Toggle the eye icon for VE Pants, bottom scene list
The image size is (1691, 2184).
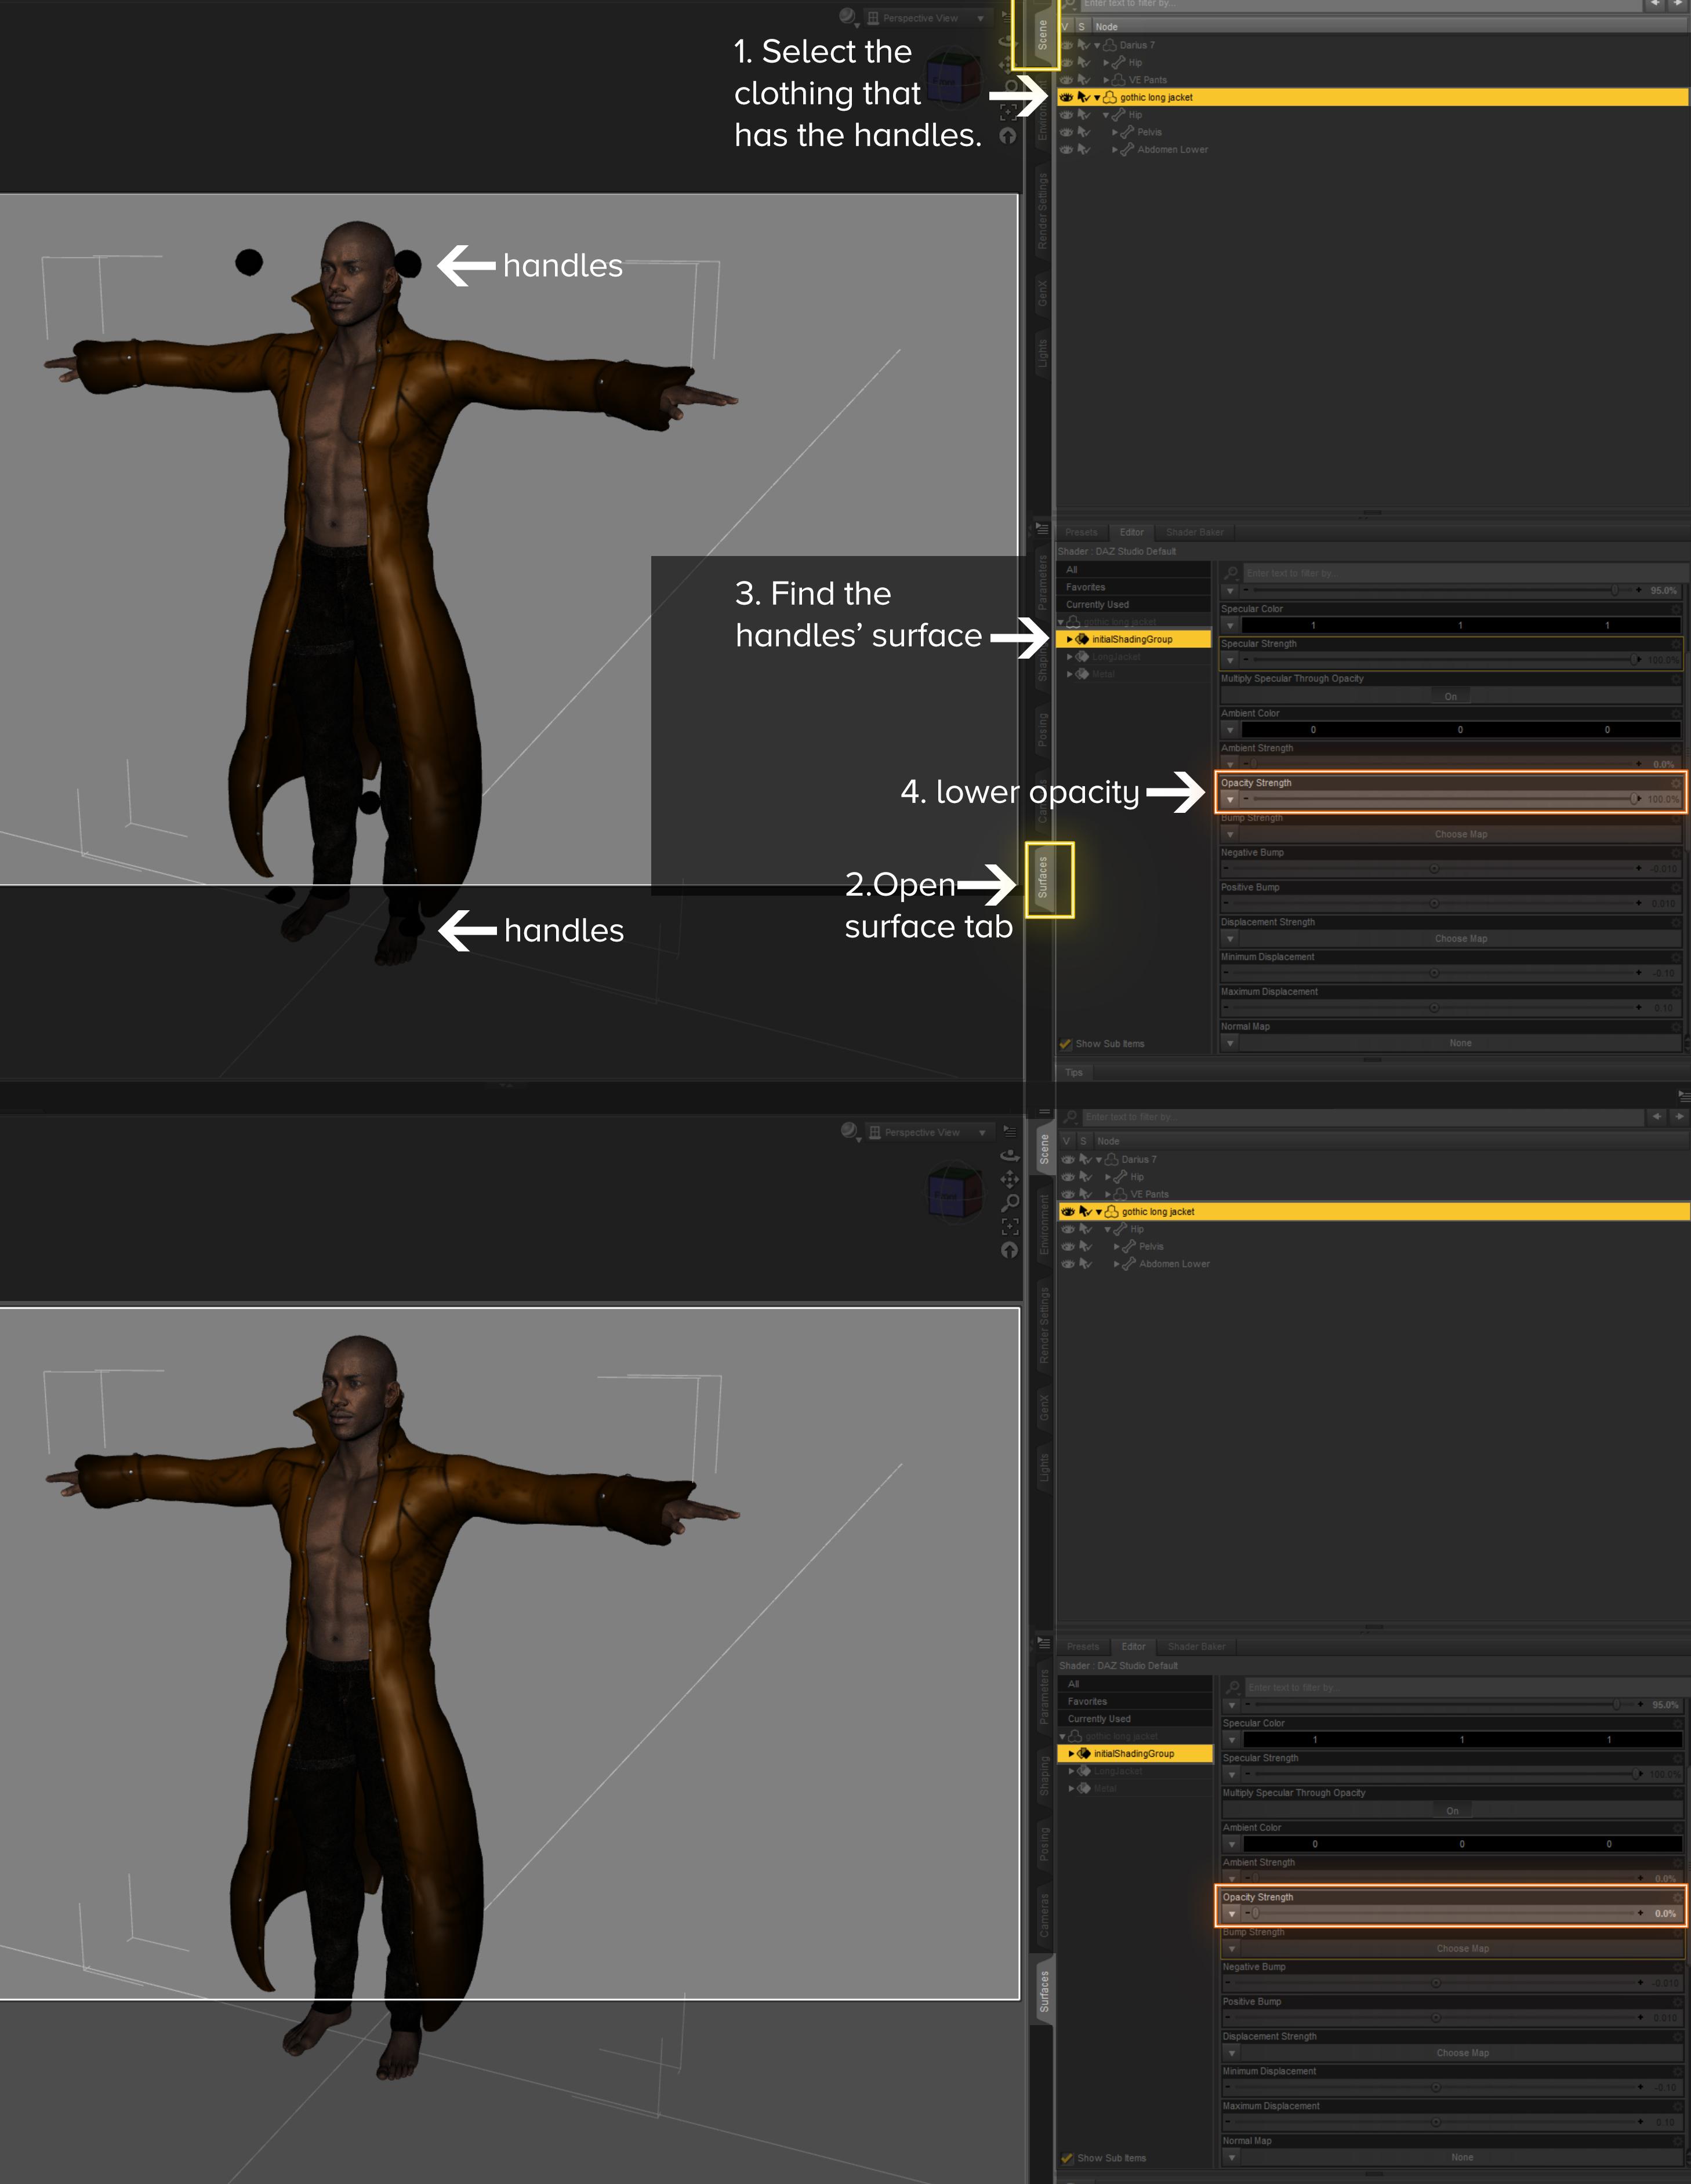coord(1067,1194)
